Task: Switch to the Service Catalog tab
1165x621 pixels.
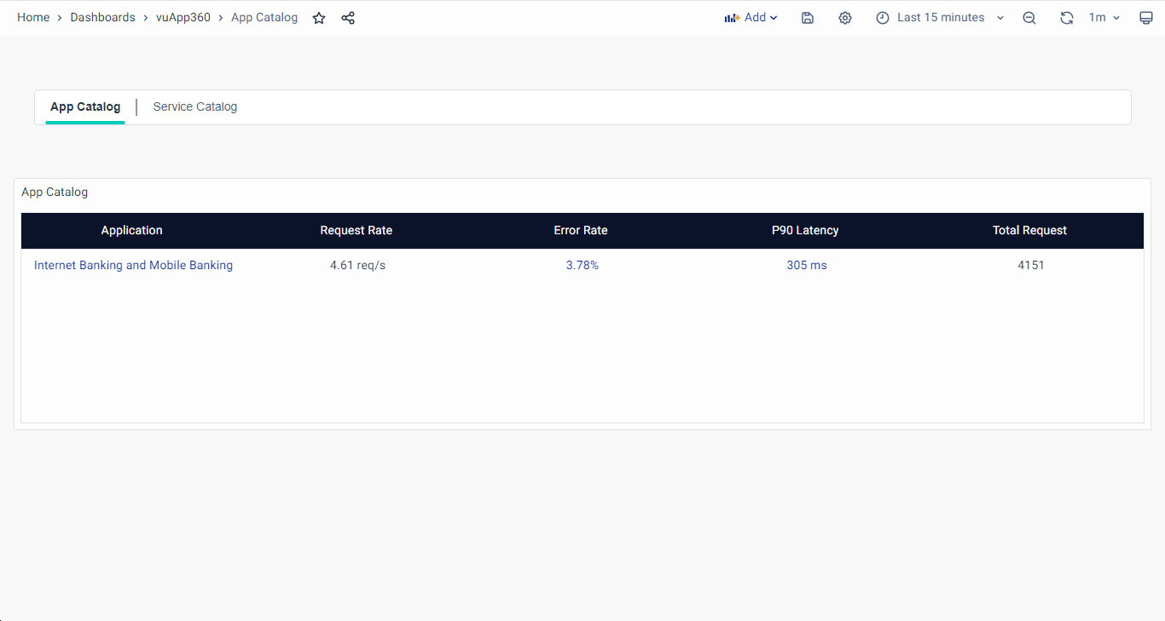Action: pos(195,107)
